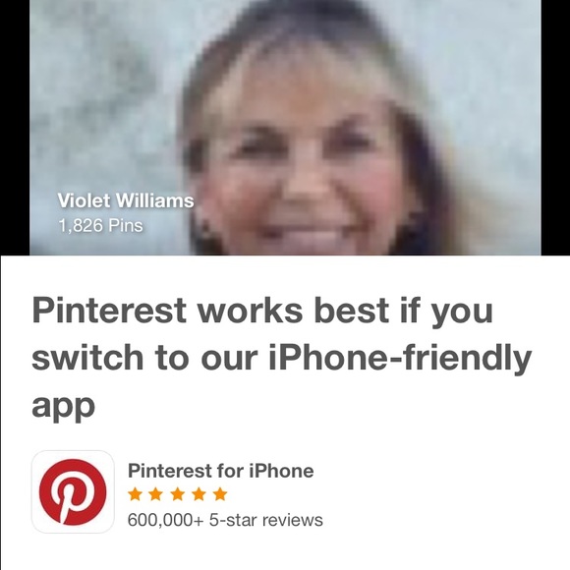This screenshot has height=570, width=570.
Task: Click the fourth orange rating star
Action: 199,494
